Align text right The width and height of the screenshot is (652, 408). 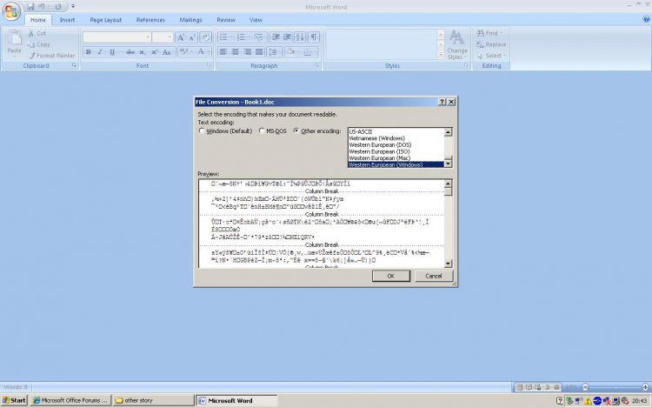(248, 52)
